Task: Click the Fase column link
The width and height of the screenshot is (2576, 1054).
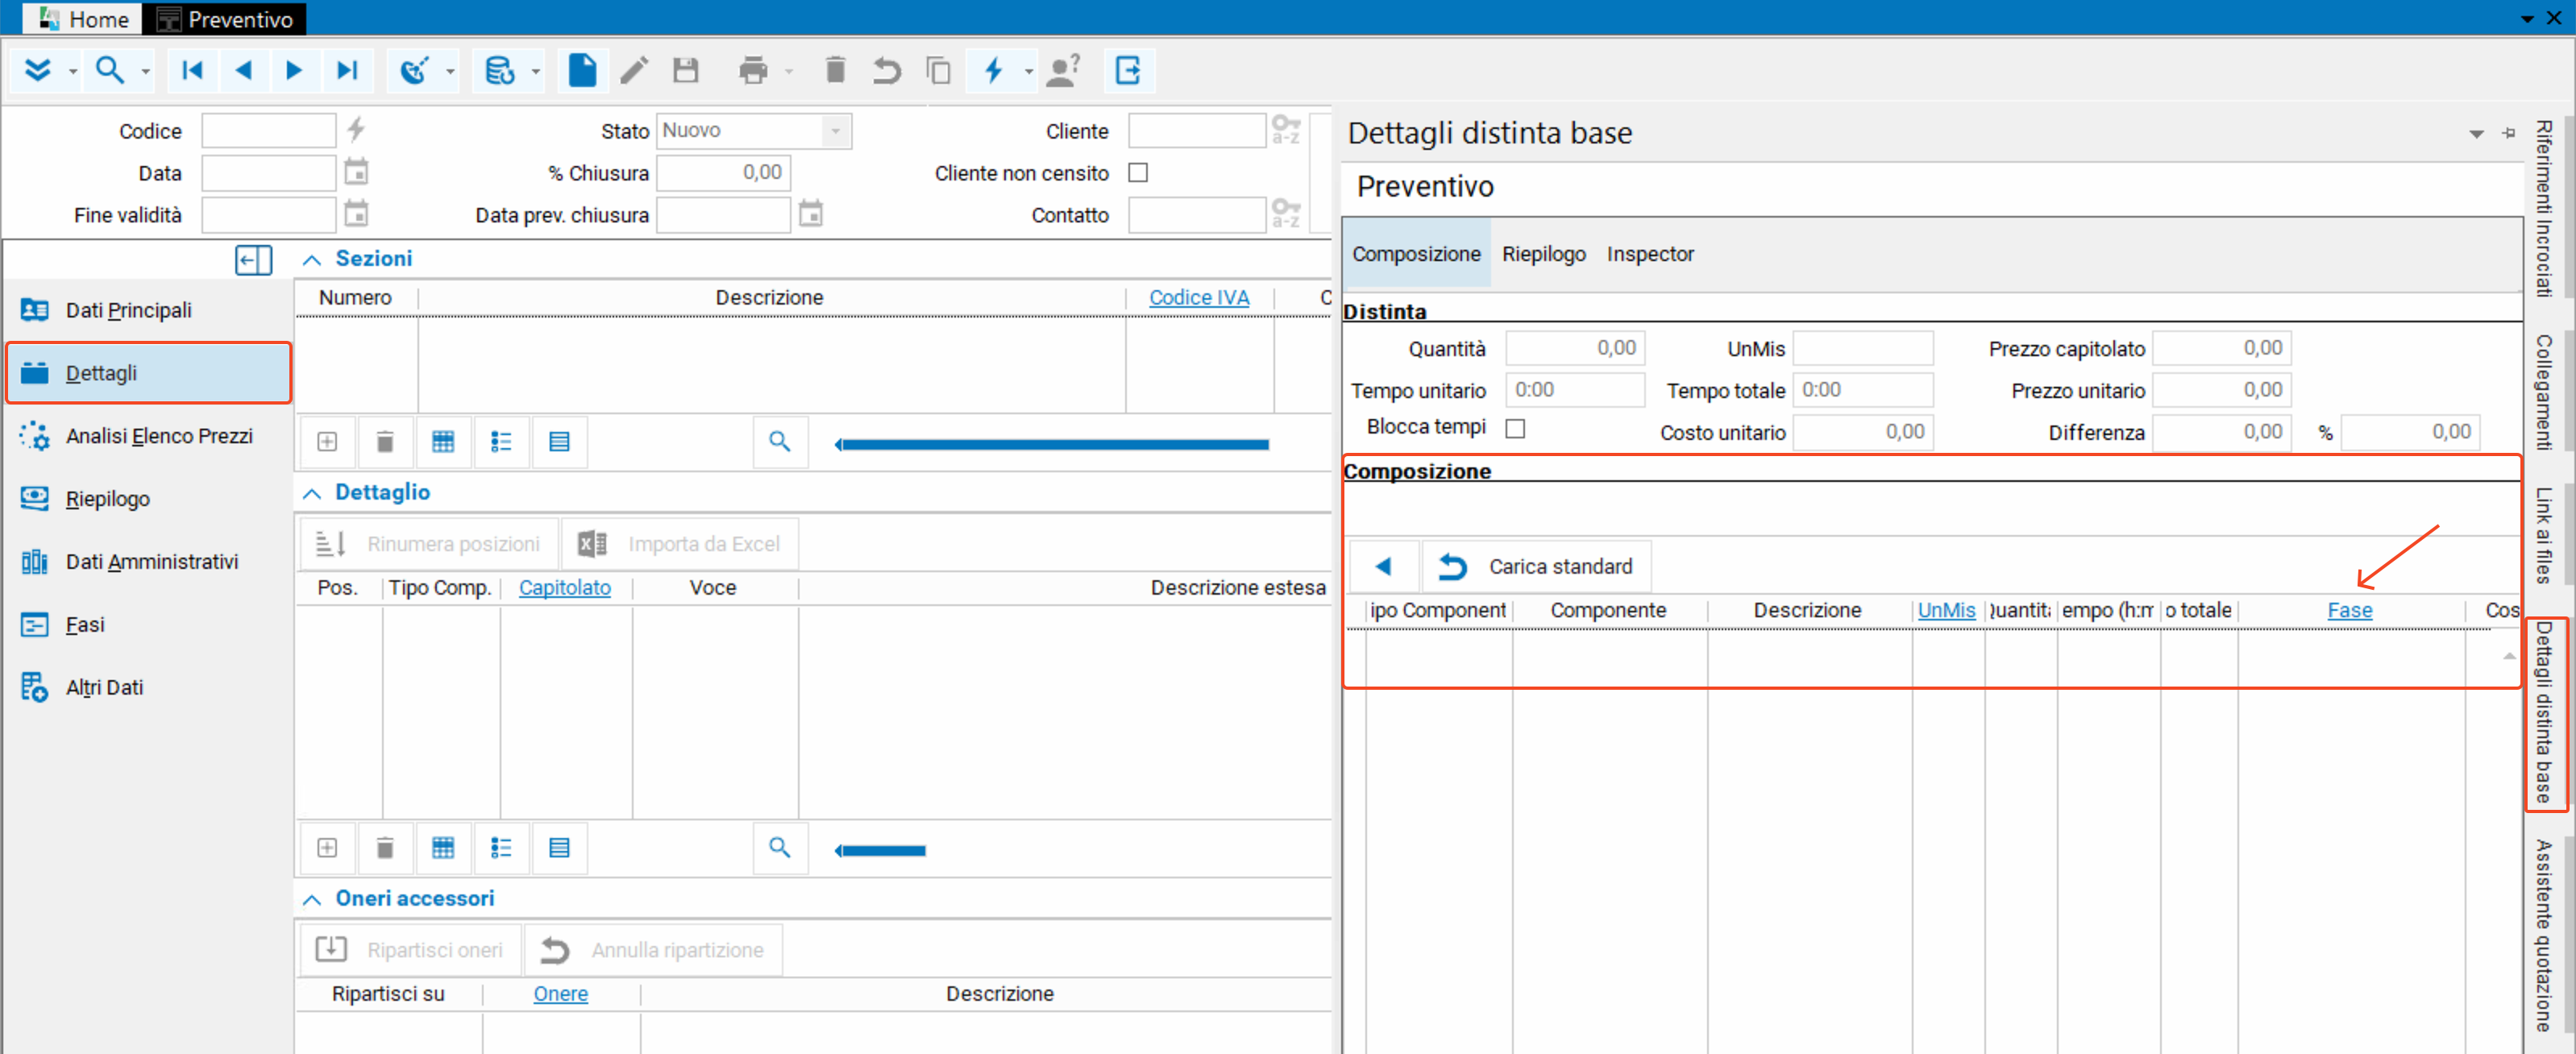Action: (2349, 610)
